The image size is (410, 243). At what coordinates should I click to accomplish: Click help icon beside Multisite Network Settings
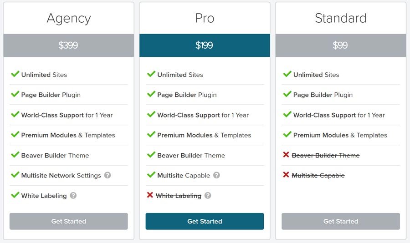108,175
